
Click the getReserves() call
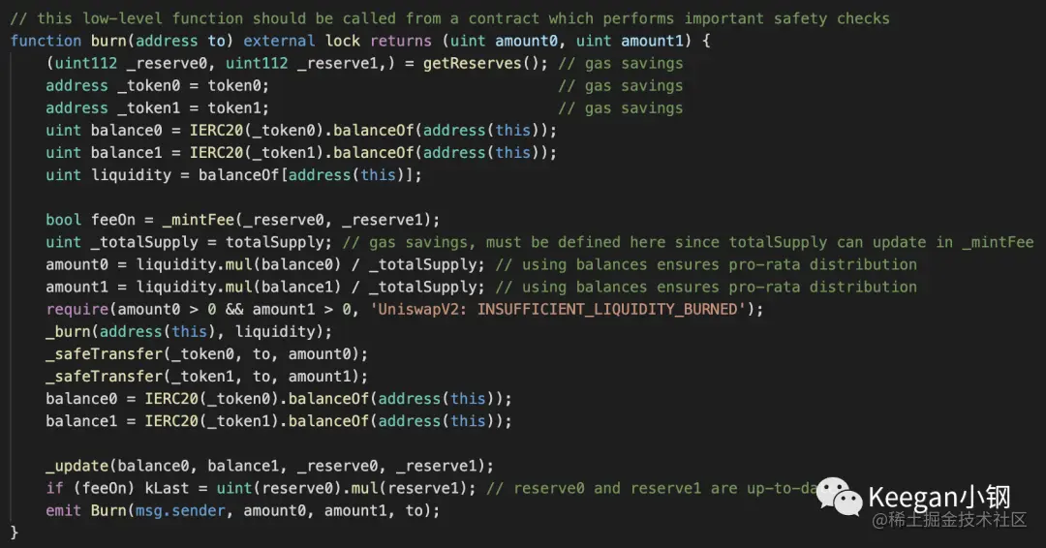click(x=485, y=63)
